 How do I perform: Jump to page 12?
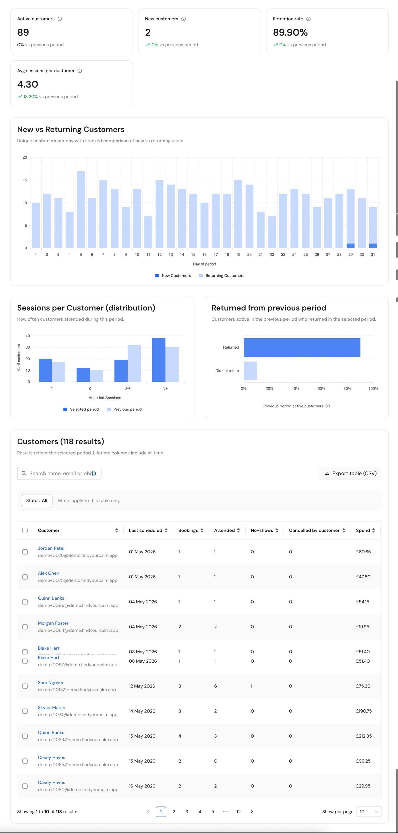[x=239, y=812]
